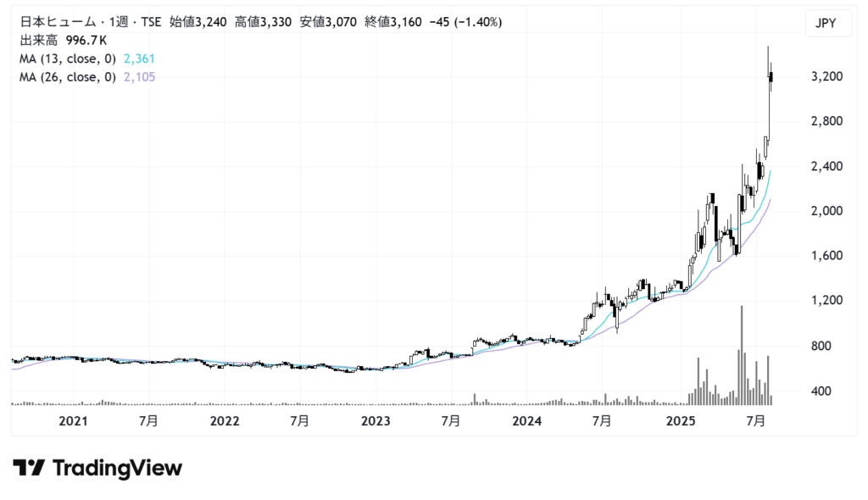Click the 1,200 price axis label
This screenshot has width=868, height=500.
[827, 301]
